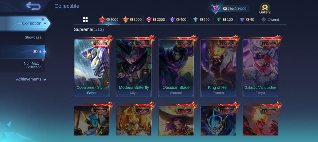
Task: Expand the Achievements section
Action: [31, 79]
